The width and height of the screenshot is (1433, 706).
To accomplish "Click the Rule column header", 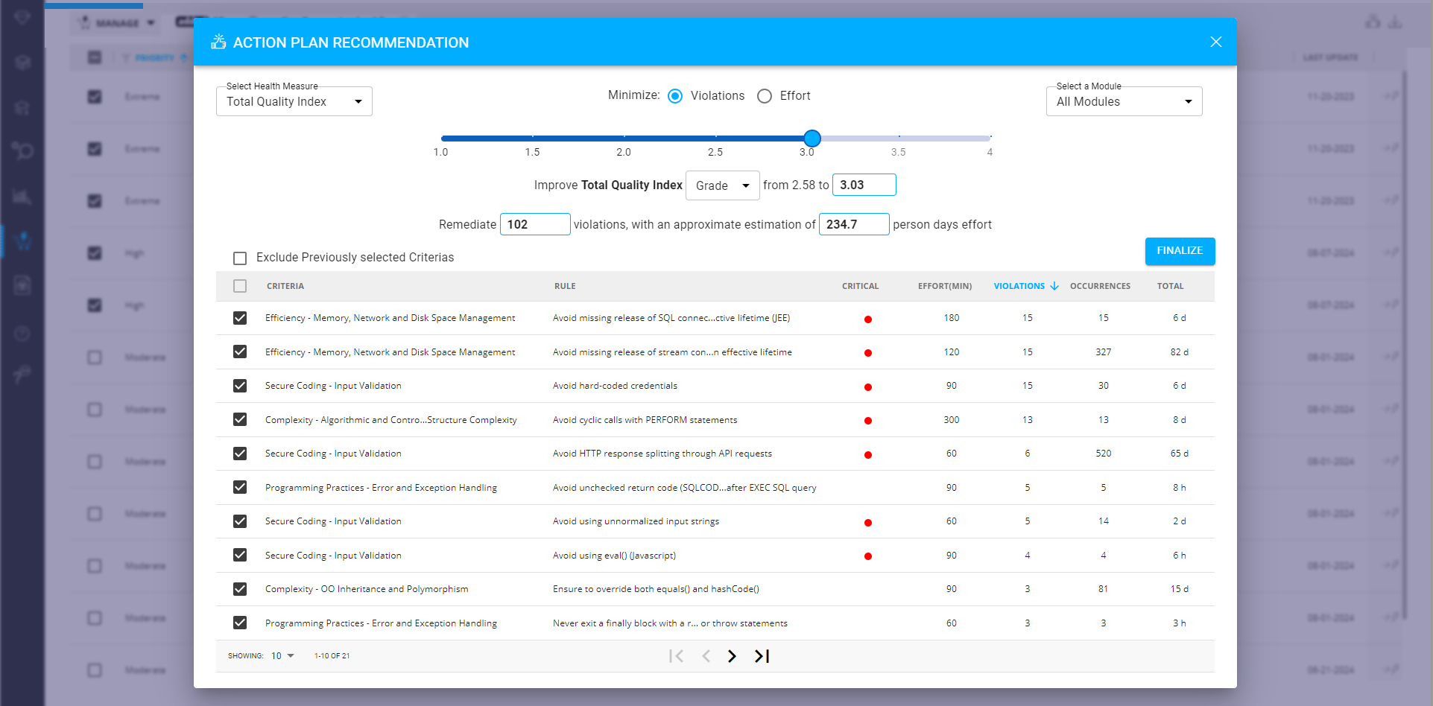I will 565,286.
